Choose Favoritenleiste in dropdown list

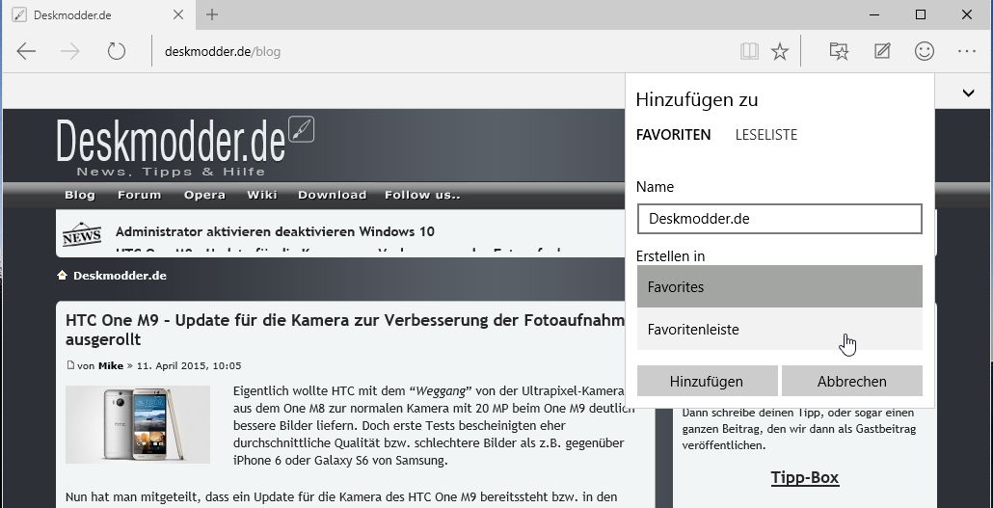click(x=780, y=330)
